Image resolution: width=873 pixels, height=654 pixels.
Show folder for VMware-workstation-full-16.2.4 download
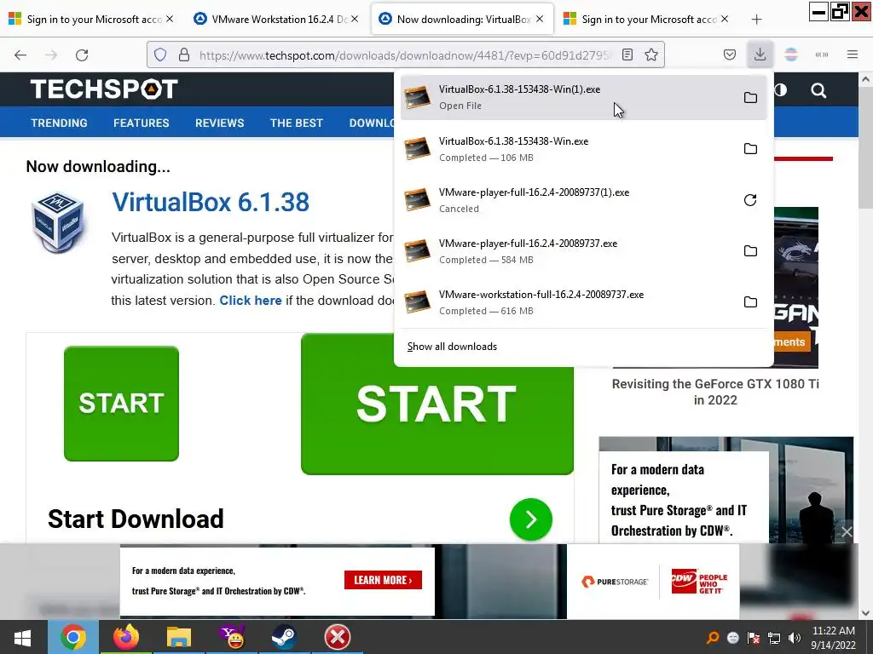[x=750, y=302]
